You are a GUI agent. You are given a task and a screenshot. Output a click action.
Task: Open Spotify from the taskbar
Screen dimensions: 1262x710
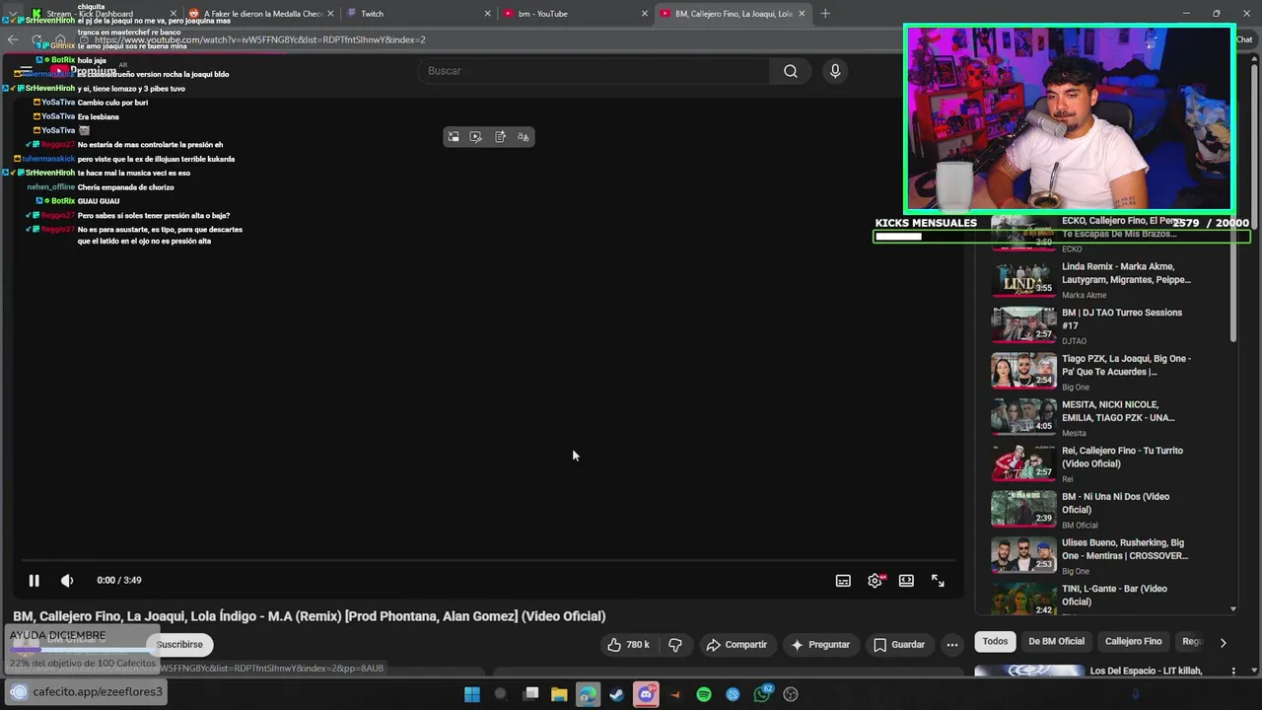pos(704,694)
